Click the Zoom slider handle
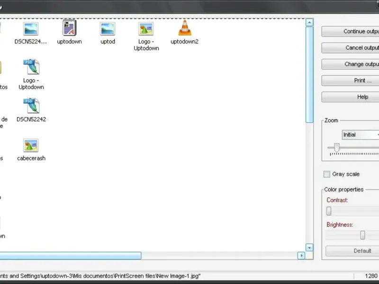 coord(336,148)
